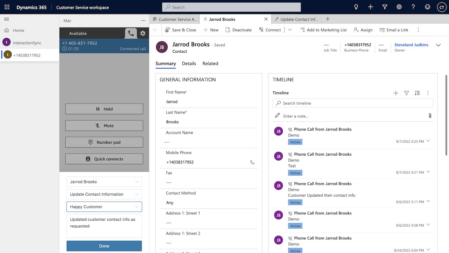Select the +14038317952 session item
449x253 pixels.
29,55
